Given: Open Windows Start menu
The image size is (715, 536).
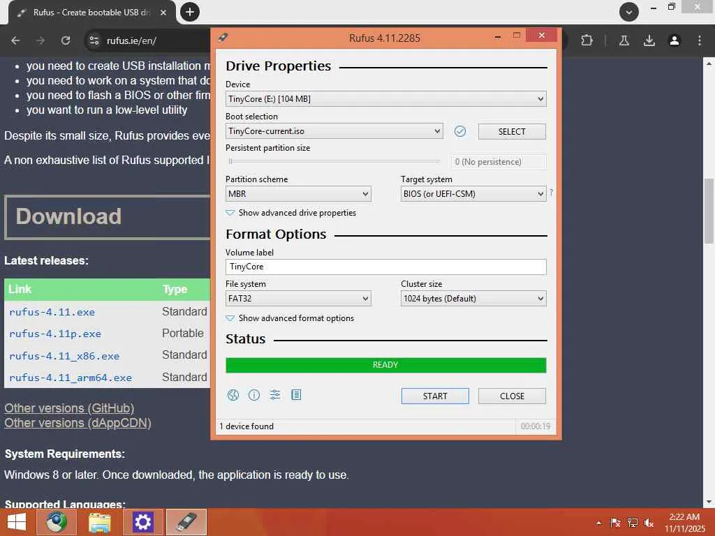Looking at the screenshot, I should click(17, 522).
